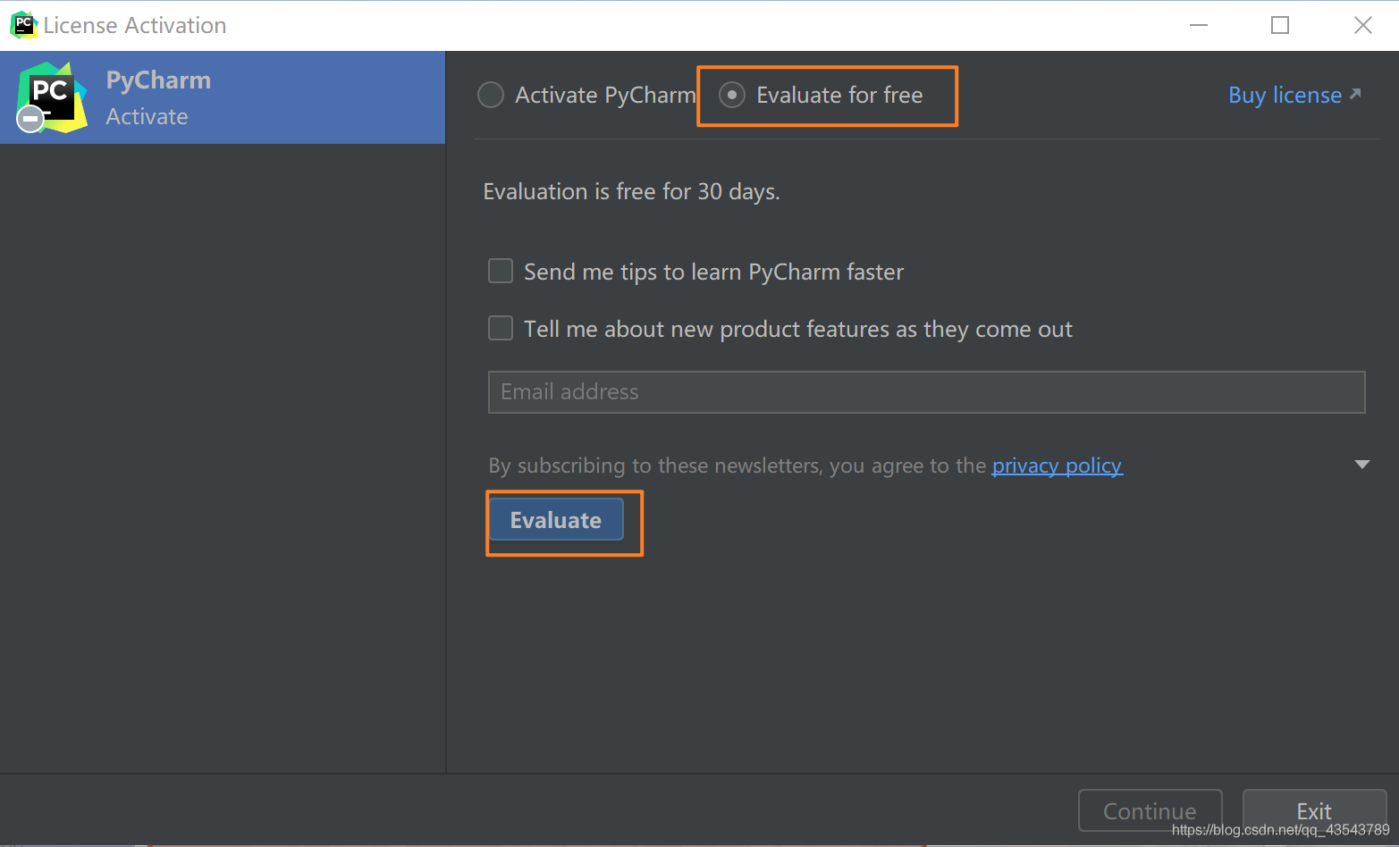The image size is (1399, 847).
Task: Click the minus badge on the PyCharm logo
Action: (x=30, y=119)
